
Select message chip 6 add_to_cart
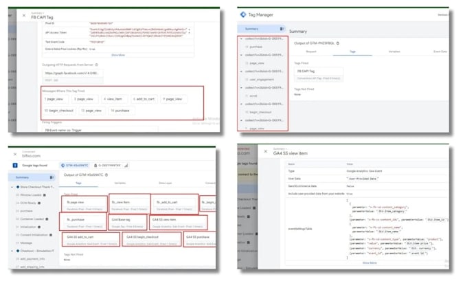(x=145, y=99)
